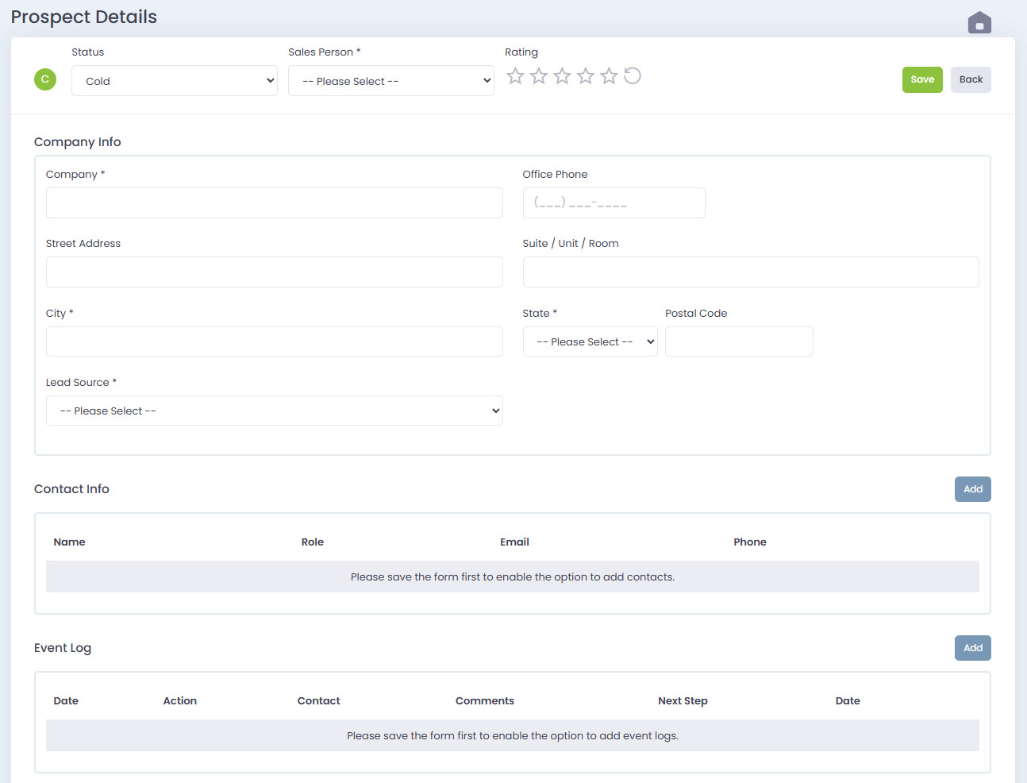Viewport: 1027px width, 783px height.
Task: Set rating to one star
Action: coord(515,76)
